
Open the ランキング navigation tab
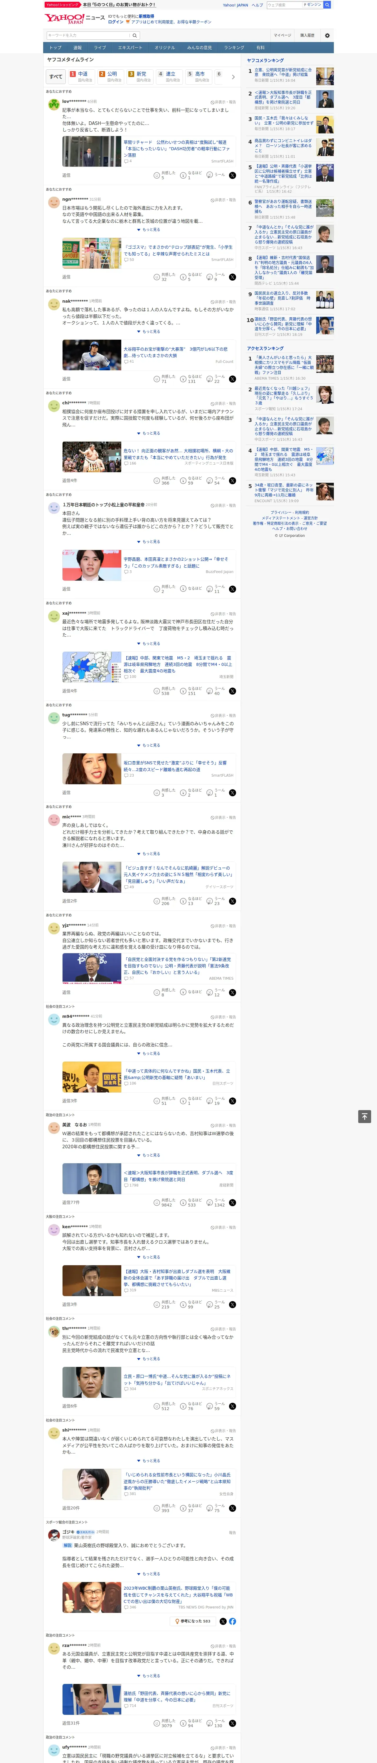coord(234,48)
